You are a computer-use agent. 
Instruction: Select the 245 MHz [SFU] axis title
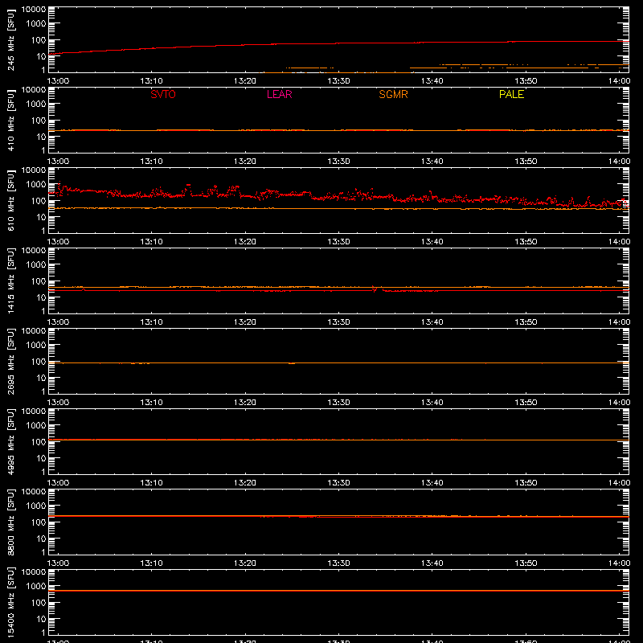[10, 39]
